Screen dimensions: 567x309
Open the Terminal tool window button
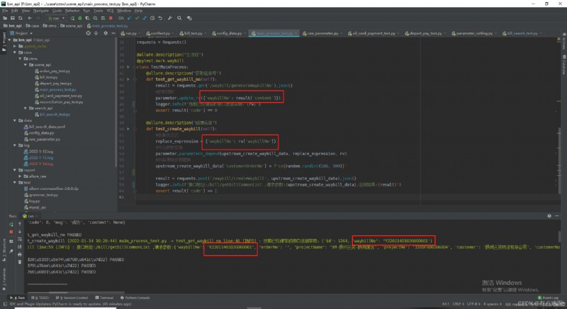[104, 298]
